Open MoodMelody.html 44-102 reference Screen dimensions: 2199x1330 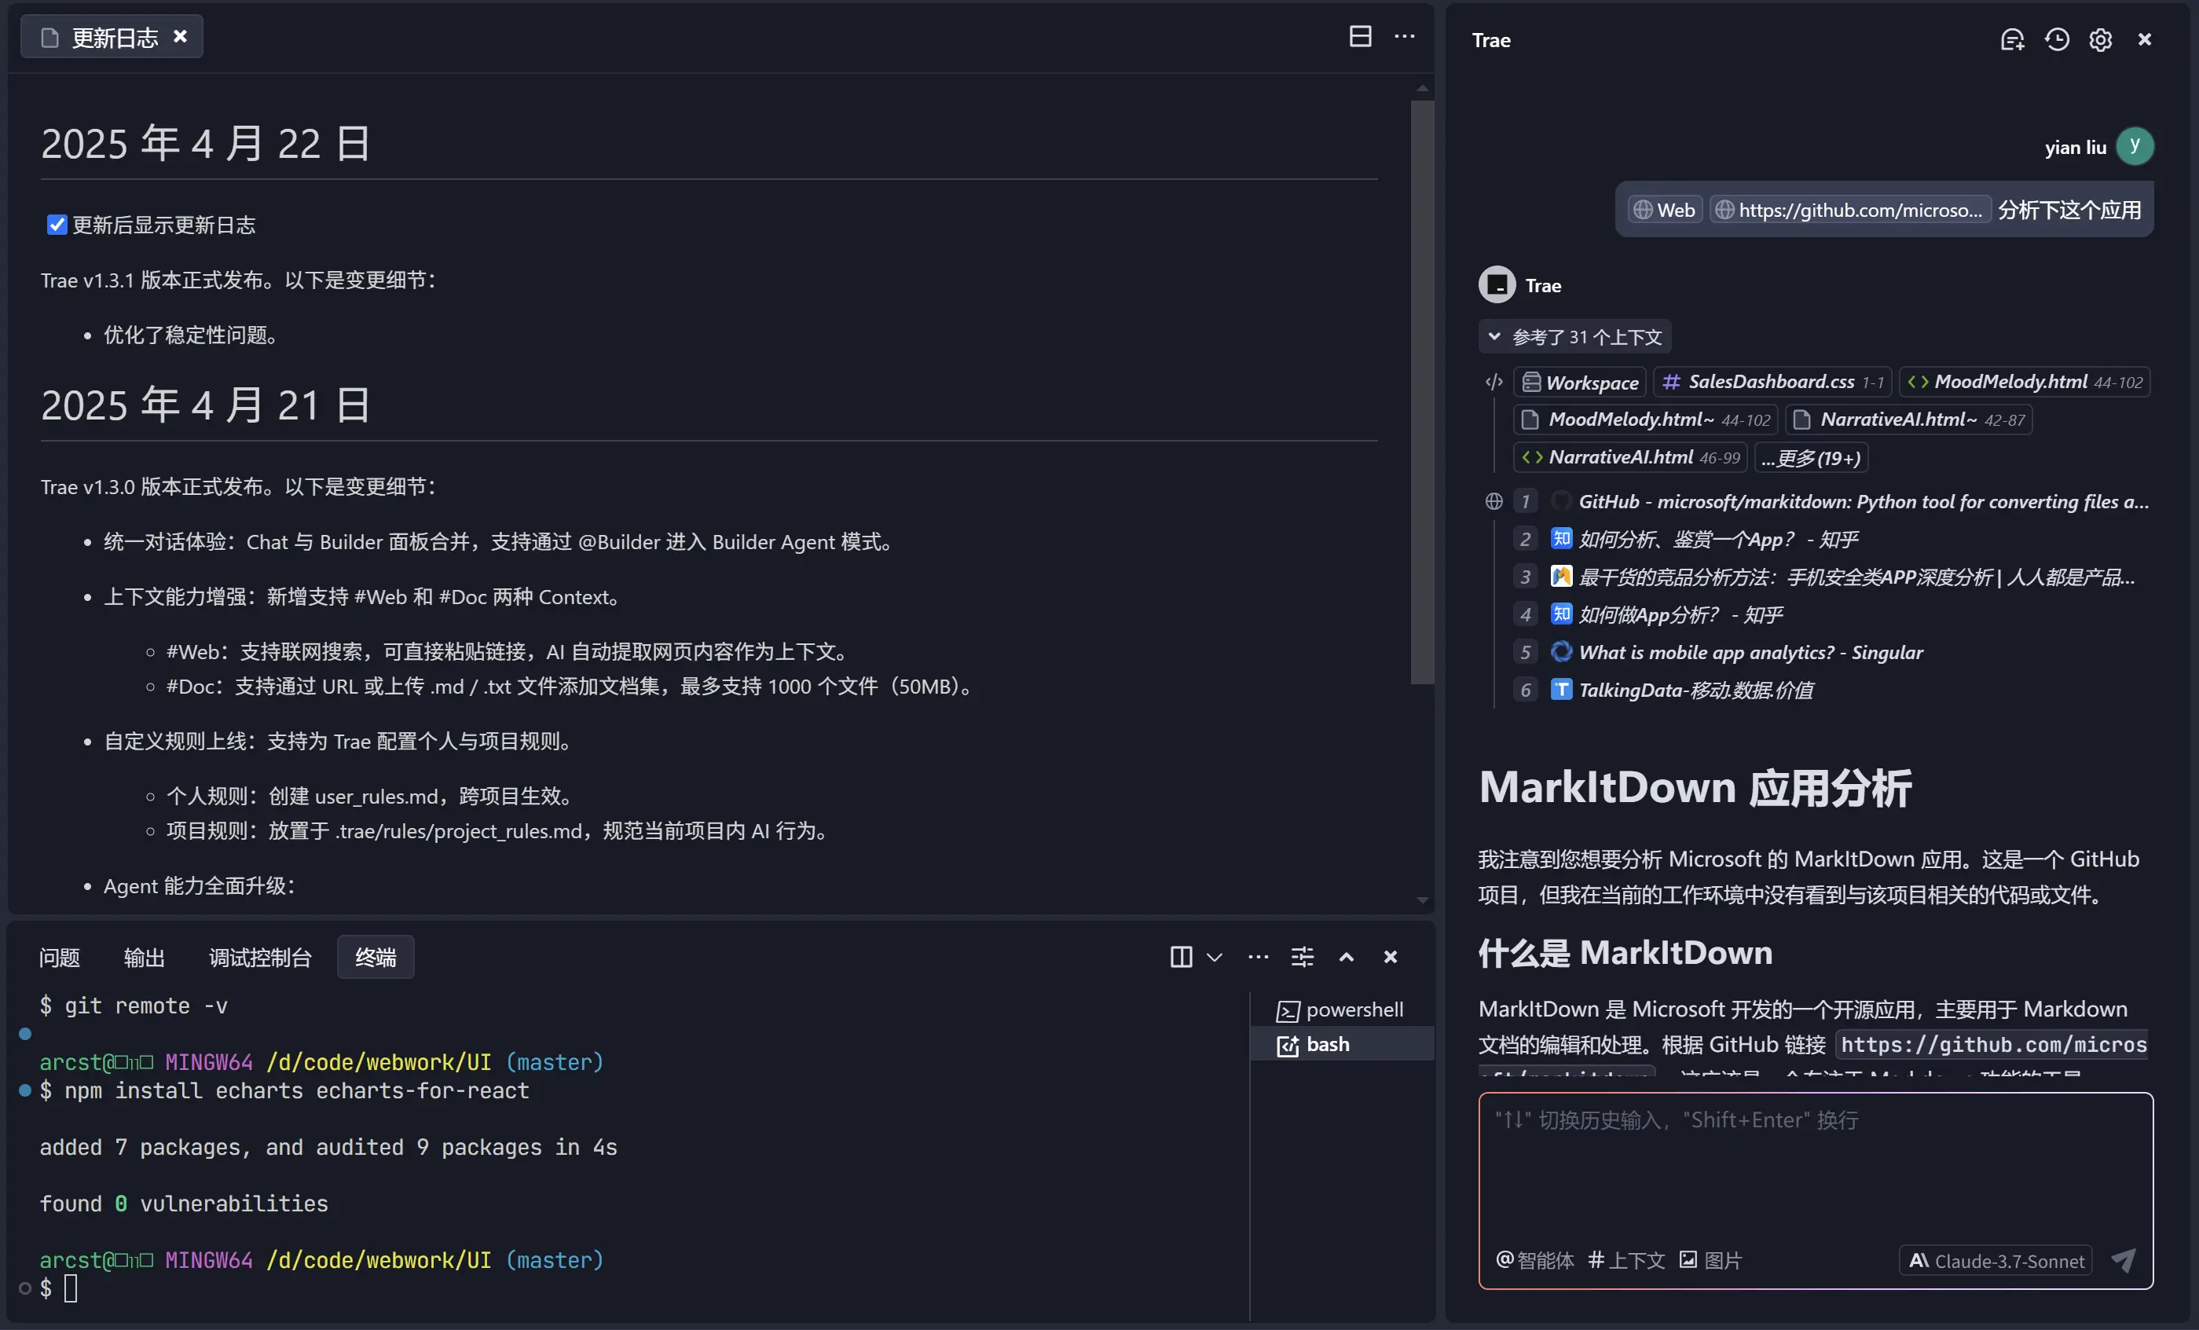click(2024, 382)
